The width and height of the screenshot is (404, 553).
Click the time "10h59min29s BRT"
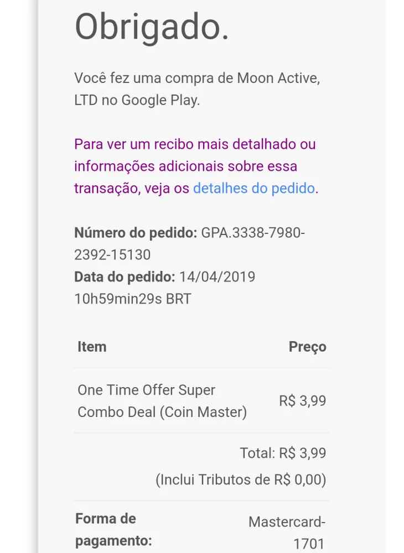132,299
